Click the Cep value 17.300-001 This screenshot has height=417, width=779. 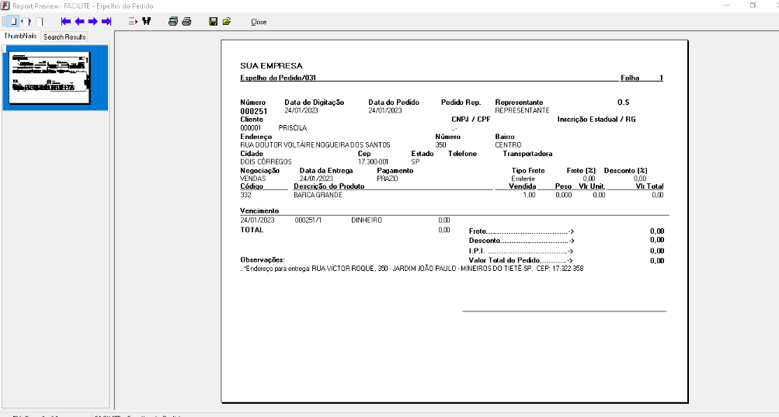(373, 162)
